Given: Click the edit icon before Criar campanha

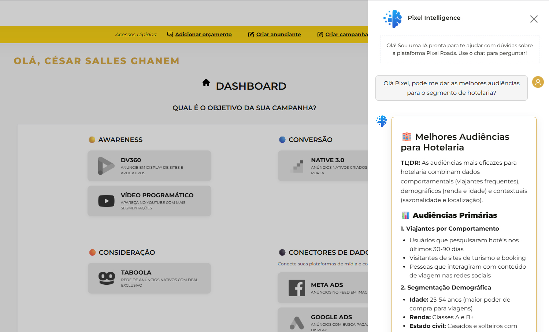Looking at the screenshot, I should (x=320, y=34).
